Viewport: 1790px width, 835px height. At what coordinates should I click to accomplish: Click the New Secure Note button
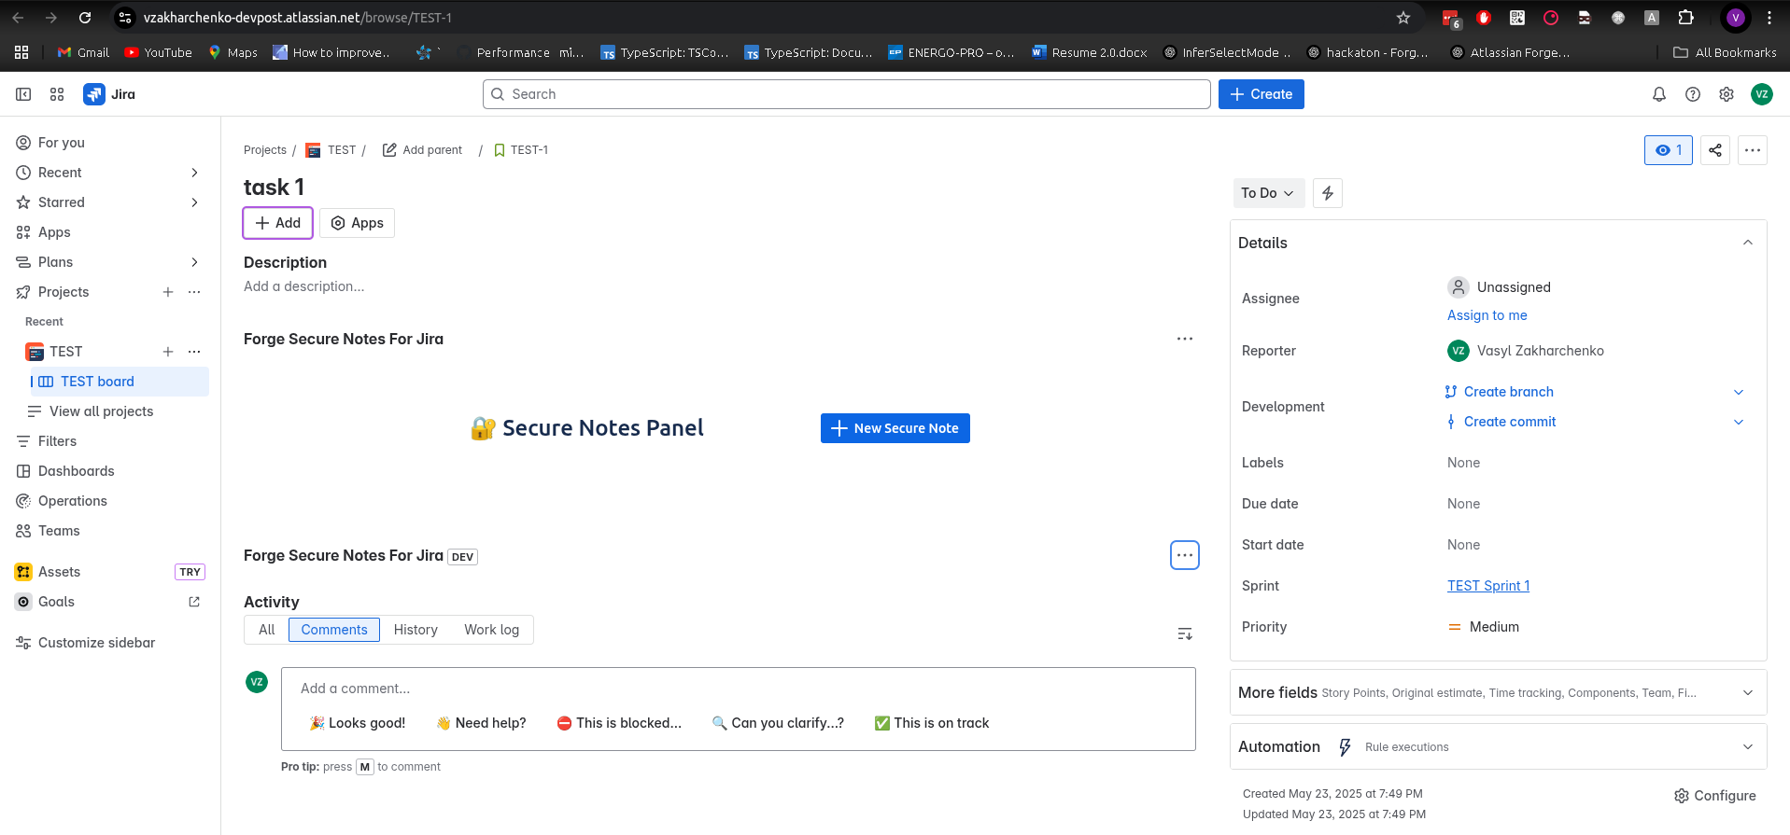pyautogui.click(x=895, y=428)
